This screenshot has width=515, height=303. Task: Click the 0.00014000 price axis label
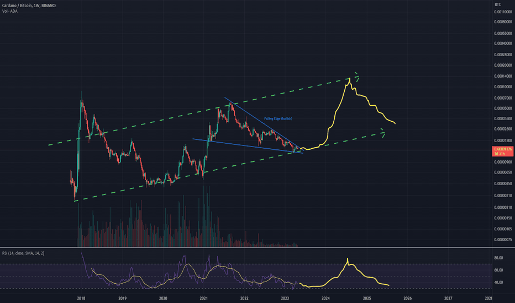click(x=503, y=77)
